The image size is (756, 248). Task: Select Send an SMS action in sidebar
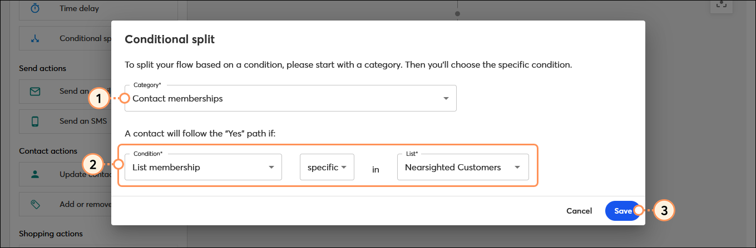pos(65,121)
